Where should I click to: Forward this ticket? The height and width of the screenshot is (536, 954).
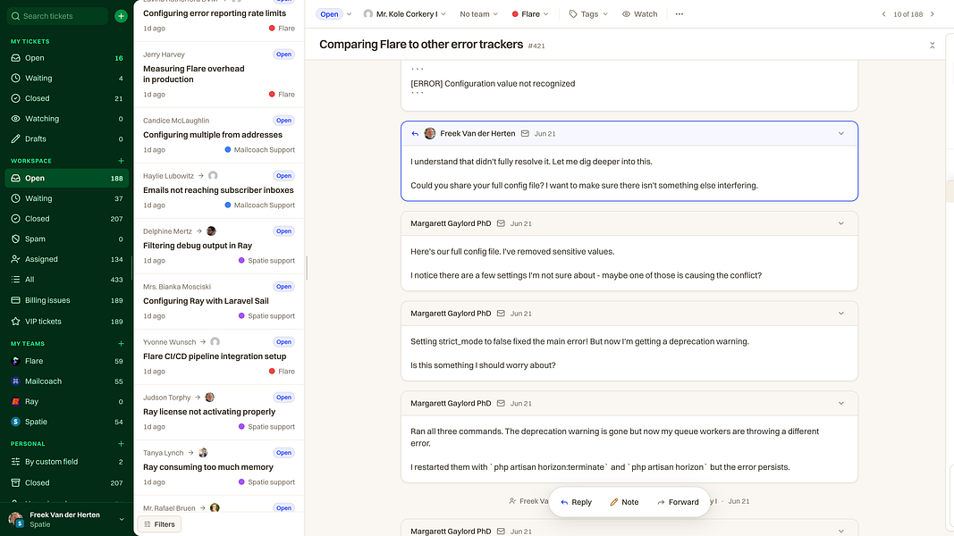coord(678,502)
